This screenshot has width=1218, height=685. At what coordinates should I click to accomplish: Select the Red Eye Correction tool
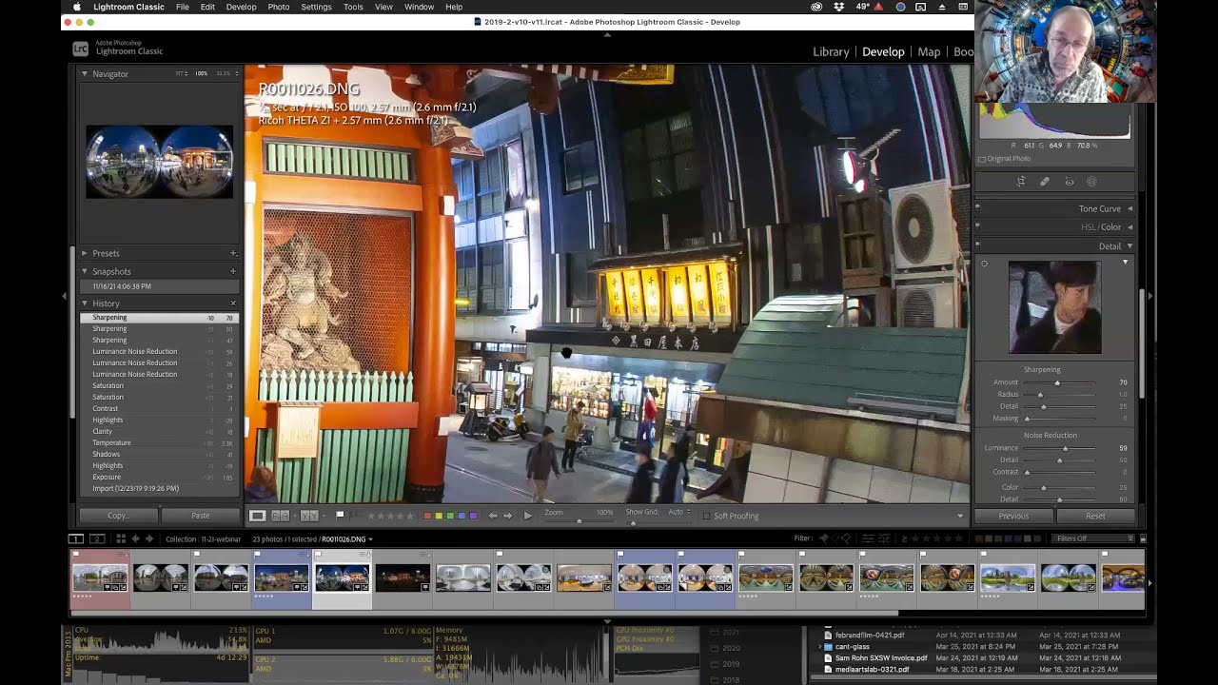pos(1069,182)
